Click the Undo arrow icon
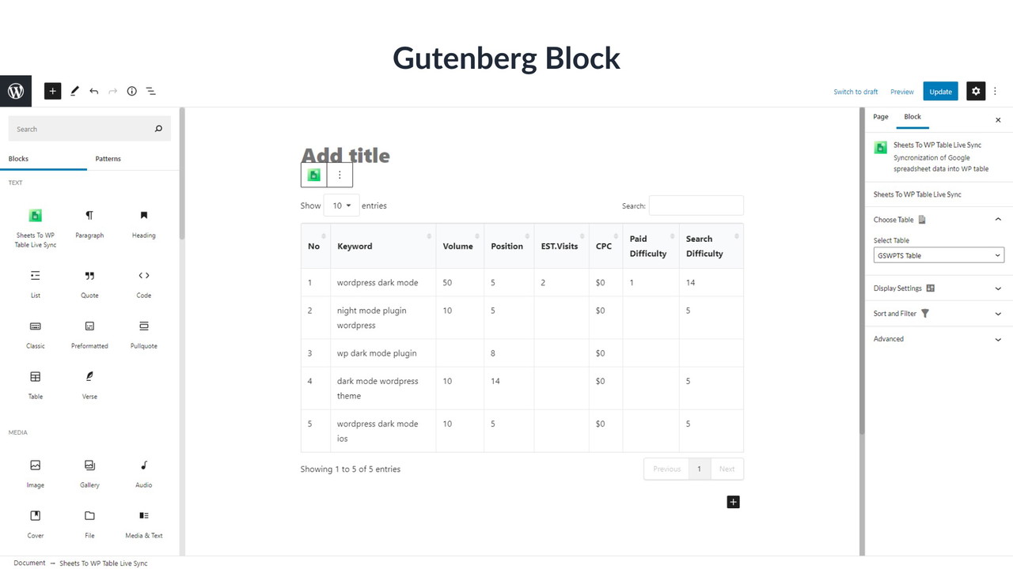This screenshot has height=569, width=1013. click(93, 91)
